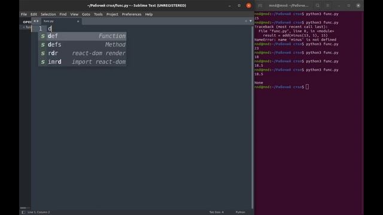Select func.py in the sidebar open files
The height and width of the screenshot is (215, 383).
(28, 27)
